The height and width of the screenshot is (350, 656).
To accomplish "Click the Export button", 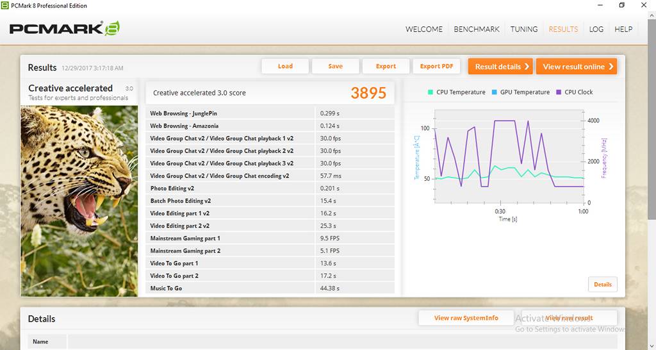I will click(x=386, y=66).
